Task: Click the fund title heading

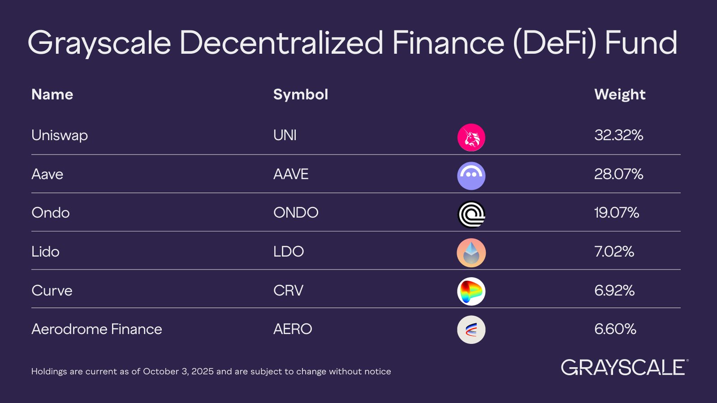Action: point(352,43)
